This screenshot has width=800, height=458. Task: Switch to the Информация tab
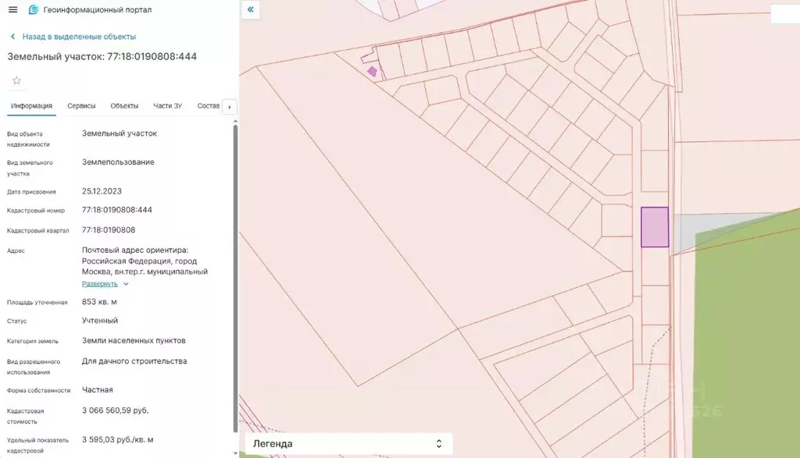[31, 106]
